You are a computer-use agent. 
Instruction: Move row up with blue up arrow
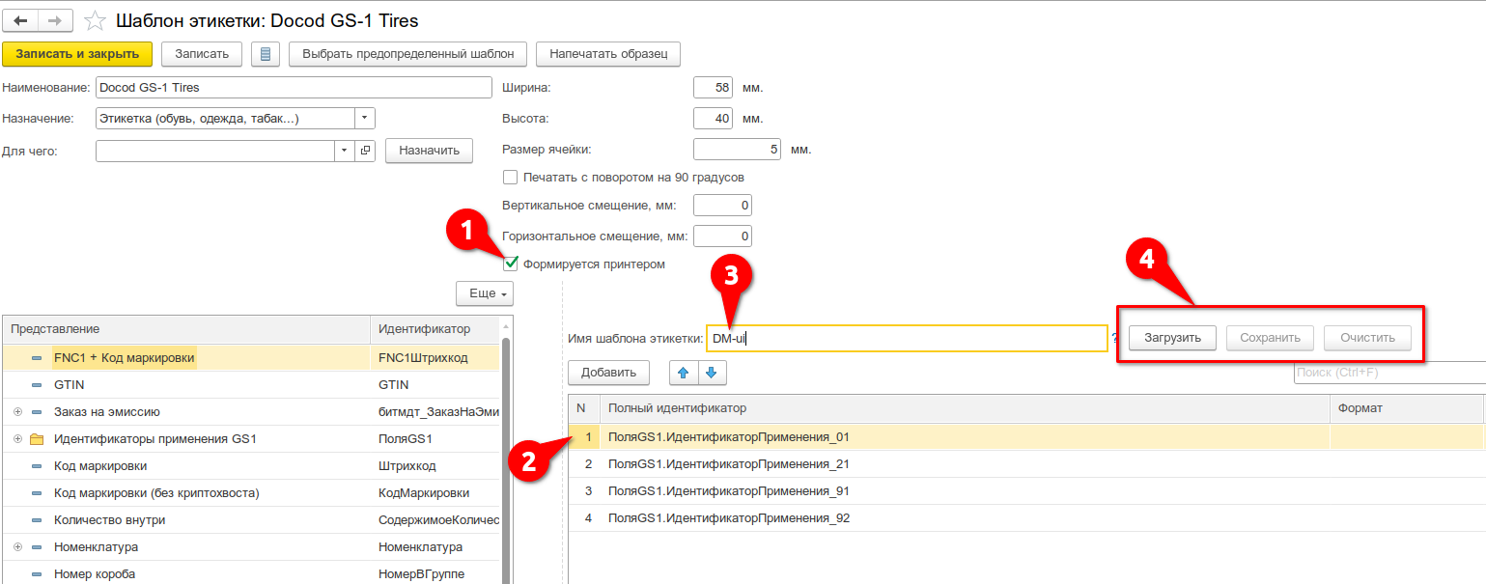coord(682,373)
